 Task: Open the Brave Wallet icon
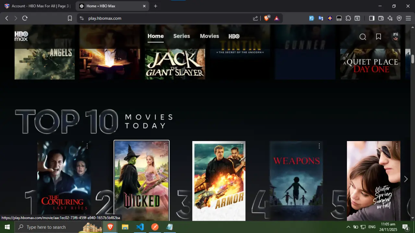click(x=381, y=18)
